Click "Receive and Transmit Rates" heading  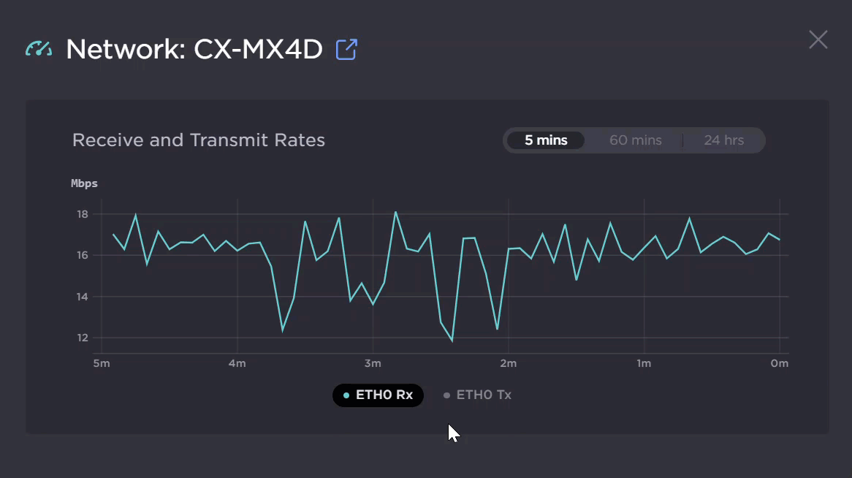(199, 140)
